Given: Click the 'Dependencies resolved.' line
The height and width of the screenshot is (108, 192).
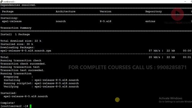Looking at the screenshot, I should [x=18, y=5].
